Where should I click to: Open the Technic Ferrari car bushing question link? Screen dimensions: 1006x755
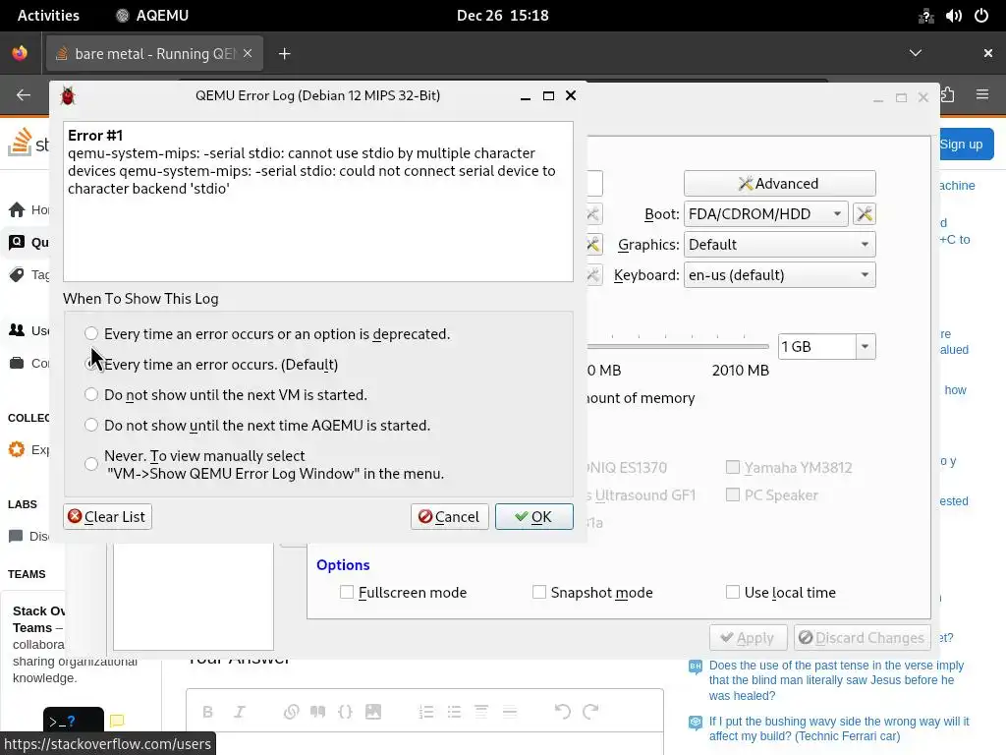click(x=839, y=728)
